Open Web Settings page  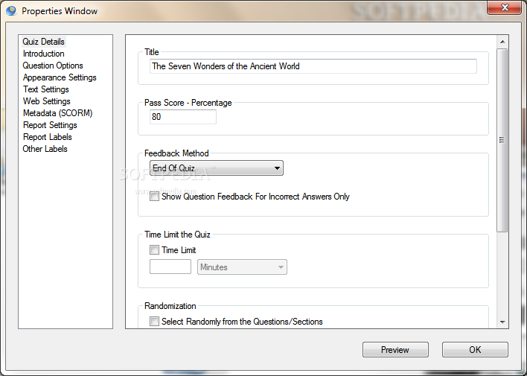tap(47, 101)
